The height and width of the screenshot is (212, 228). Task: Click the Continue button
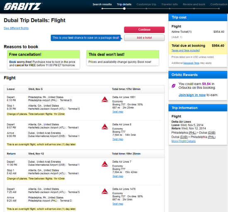point(144,30)
